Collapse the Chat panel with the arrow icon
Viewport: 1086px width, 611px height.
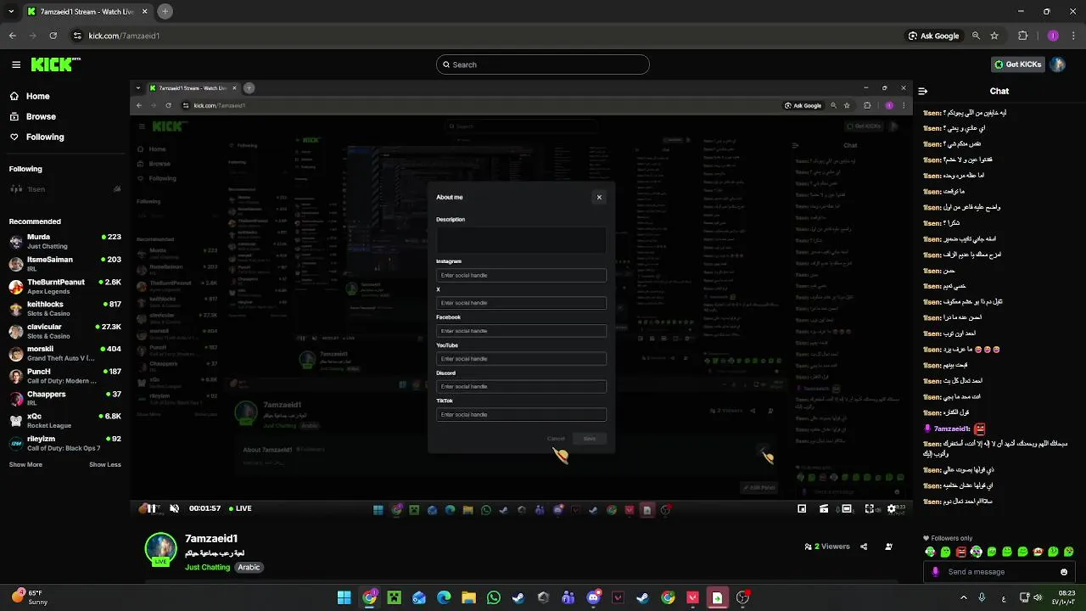coord(923,91)
